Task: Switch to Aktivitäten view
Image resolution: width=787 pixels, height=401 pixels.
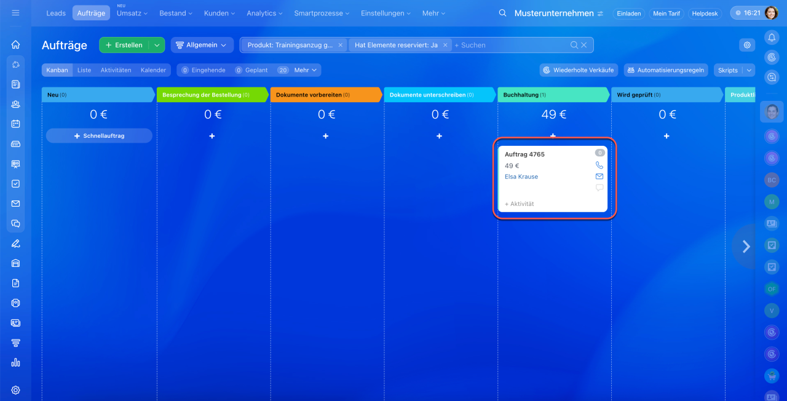Action: [116, 70]
